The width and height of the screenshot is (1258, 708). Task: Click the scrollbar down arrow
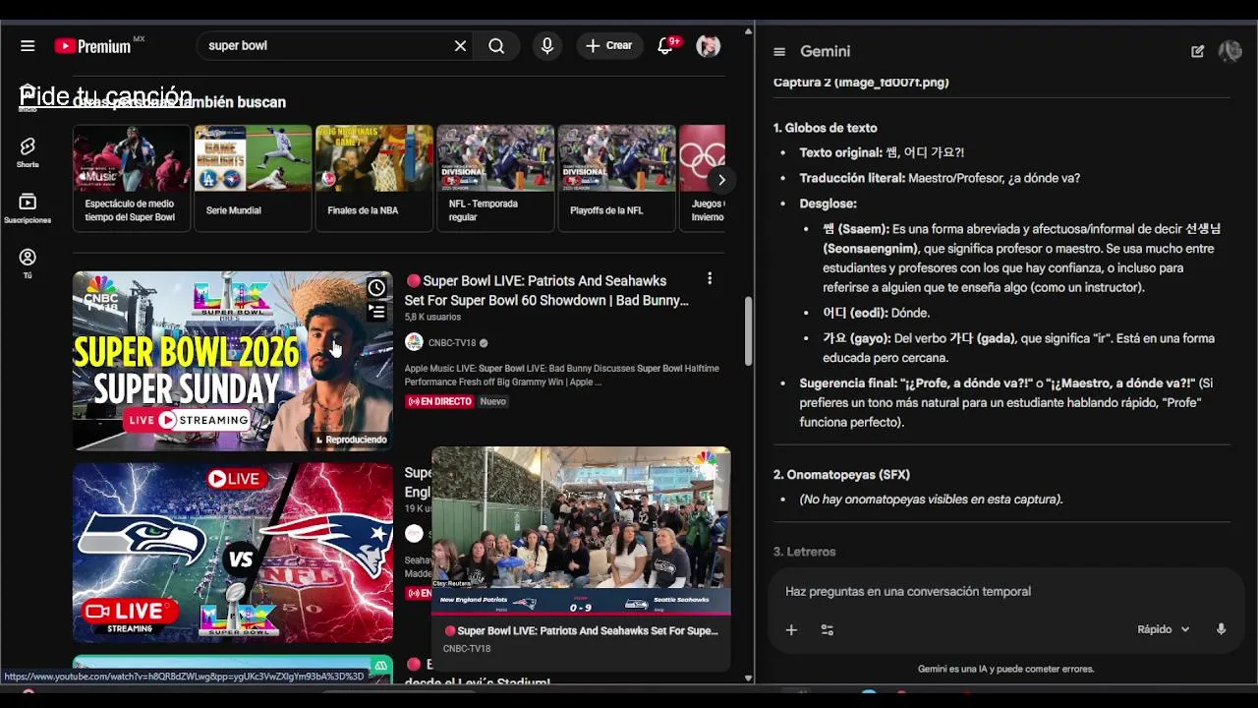pos(748,678)
